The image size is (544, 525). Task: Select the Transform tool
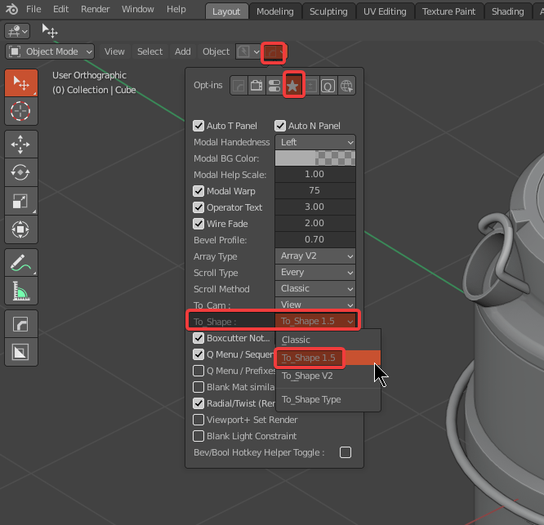(20, 229)
